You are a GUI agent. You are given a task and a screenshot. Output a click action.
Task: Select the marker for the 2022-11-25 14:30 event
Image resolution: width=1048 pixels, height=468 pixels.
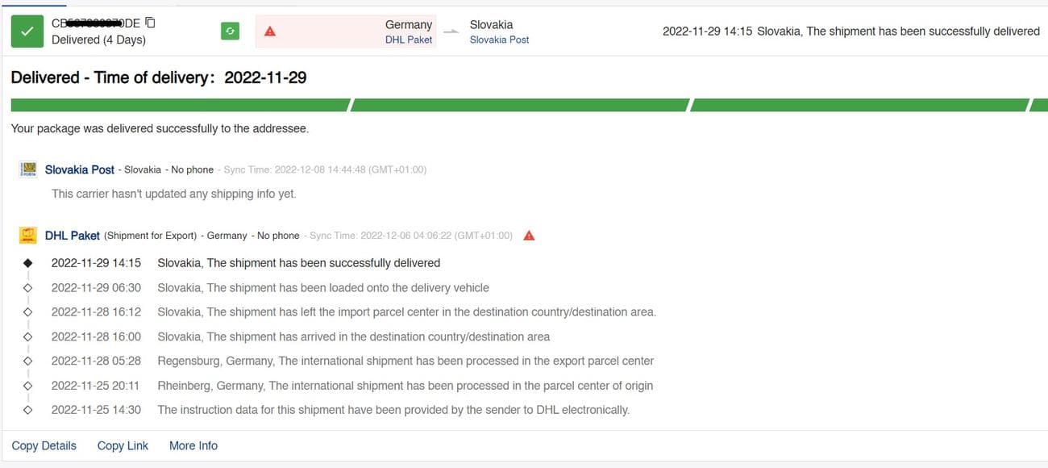pyautogui.click(x=28, y=410)
